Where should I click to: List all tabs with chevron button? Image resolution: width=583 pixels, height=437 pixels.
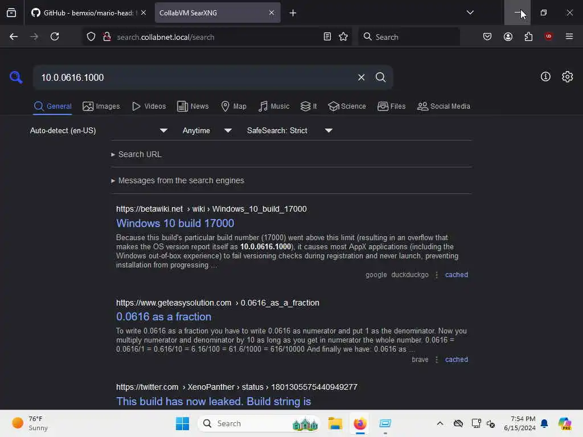point(470,13)
